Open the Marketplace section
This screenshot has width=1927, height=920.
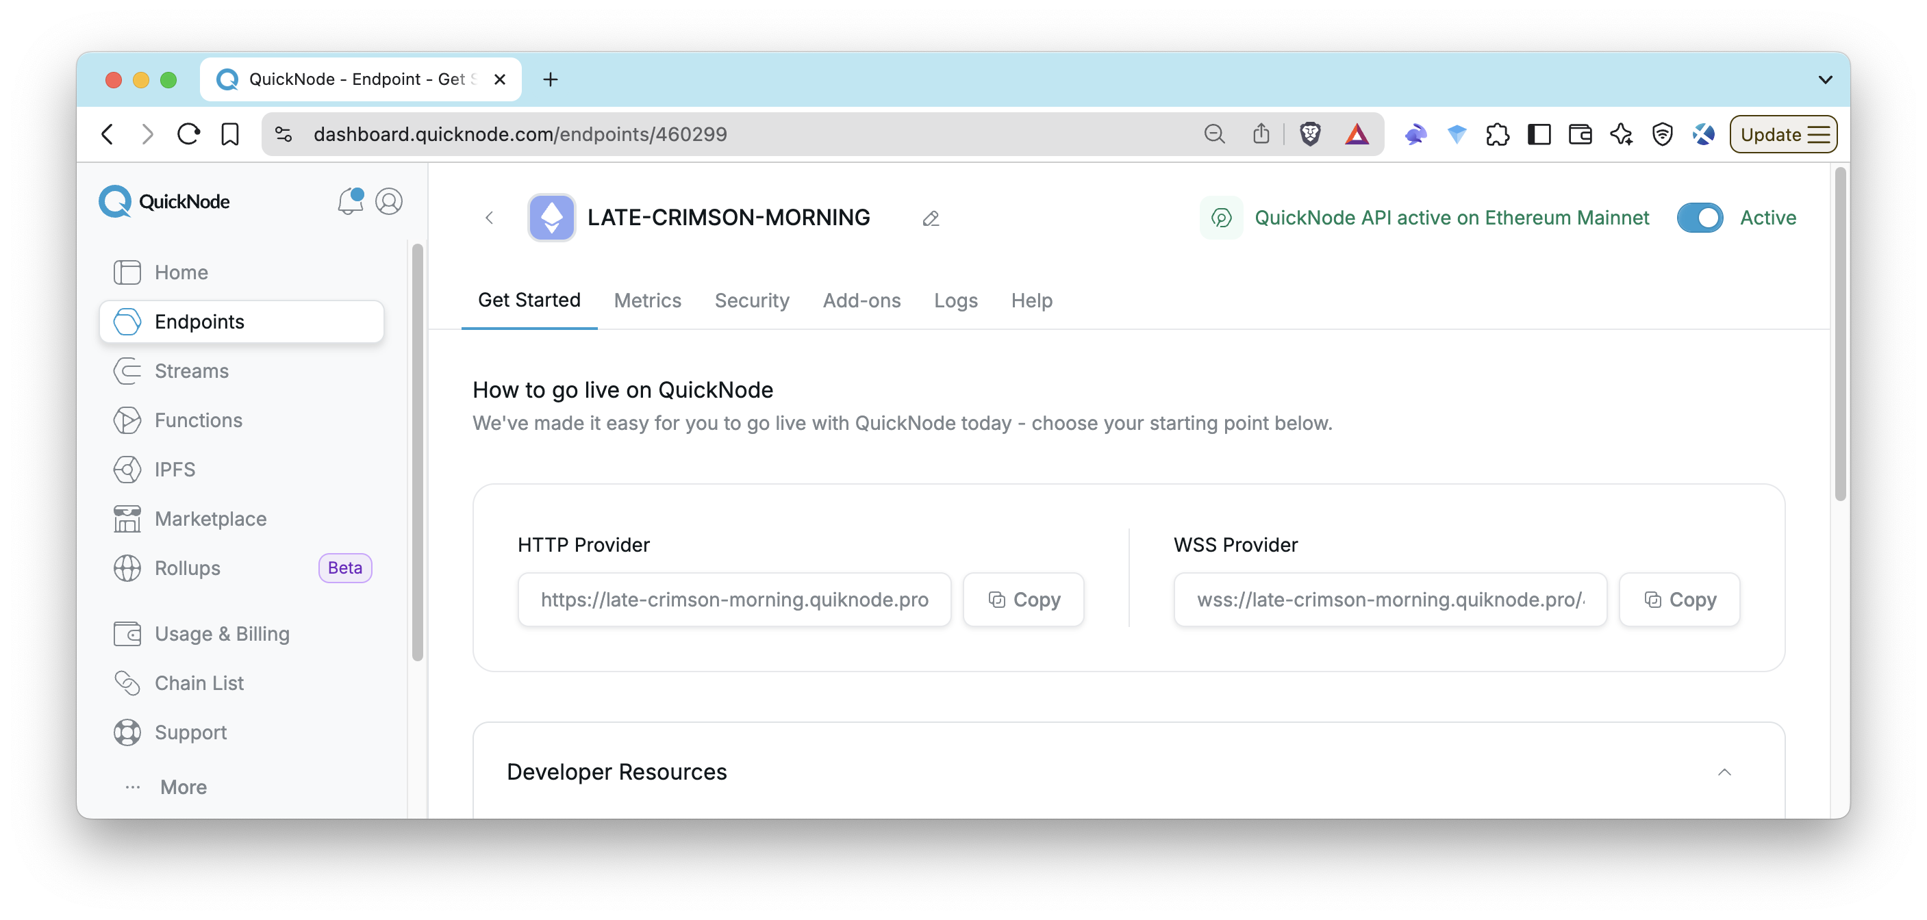point(210,518)
